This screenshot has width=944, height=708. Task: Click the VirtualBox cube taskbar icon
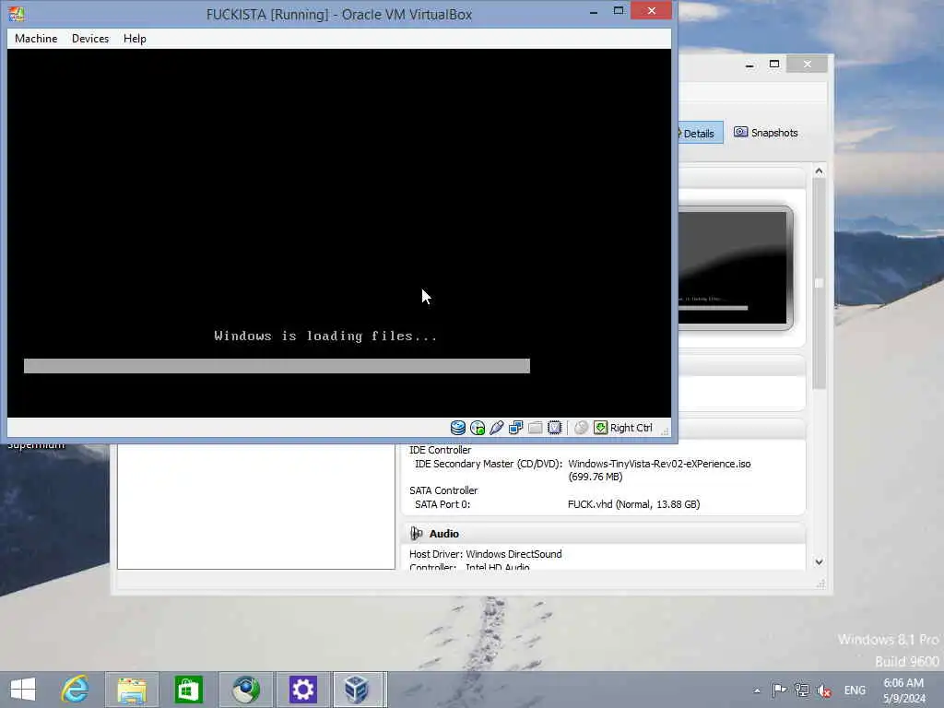click(x=358, y=690)
